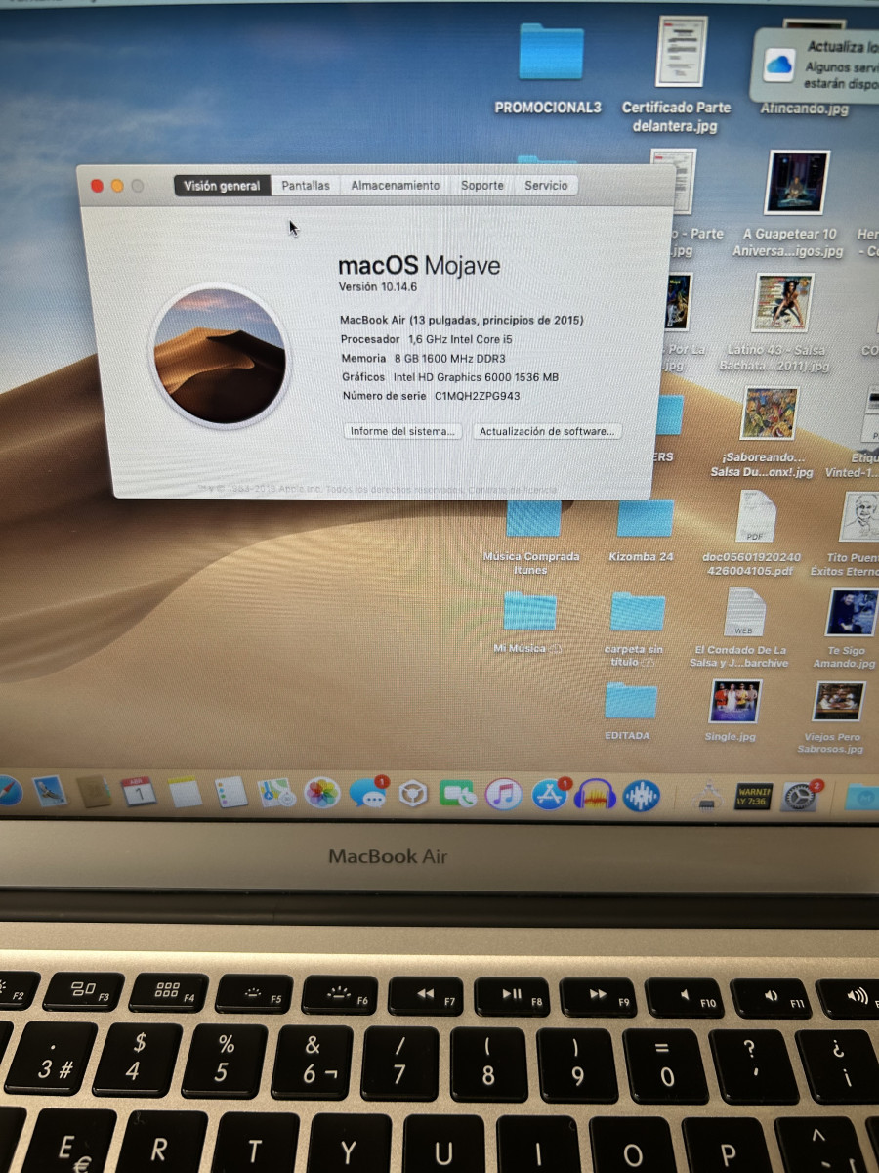
Task: Switch to the Visión general tab
Action: click(222, 186)
